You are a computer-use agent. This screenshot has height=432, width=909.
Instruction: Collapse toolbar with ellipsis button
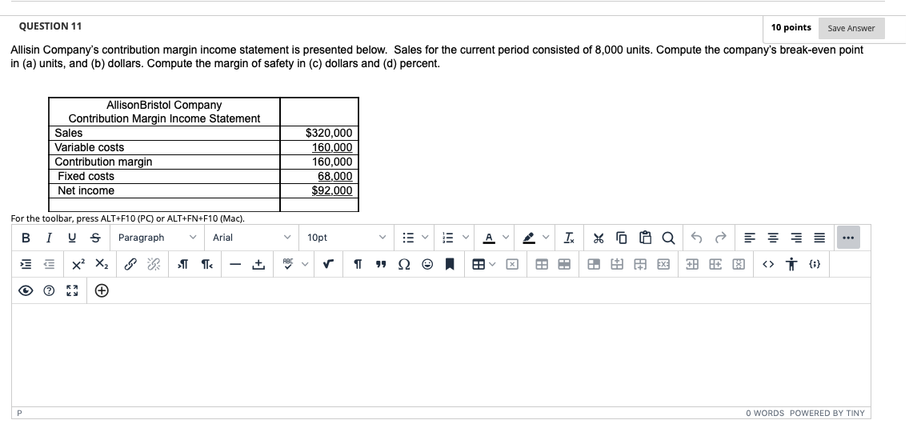pos(847,238)
